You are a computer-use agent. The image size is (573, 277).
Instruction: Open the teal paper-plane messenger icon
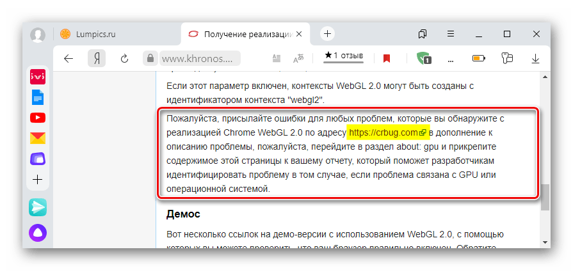pyautogui.click(x=37, y=207)
